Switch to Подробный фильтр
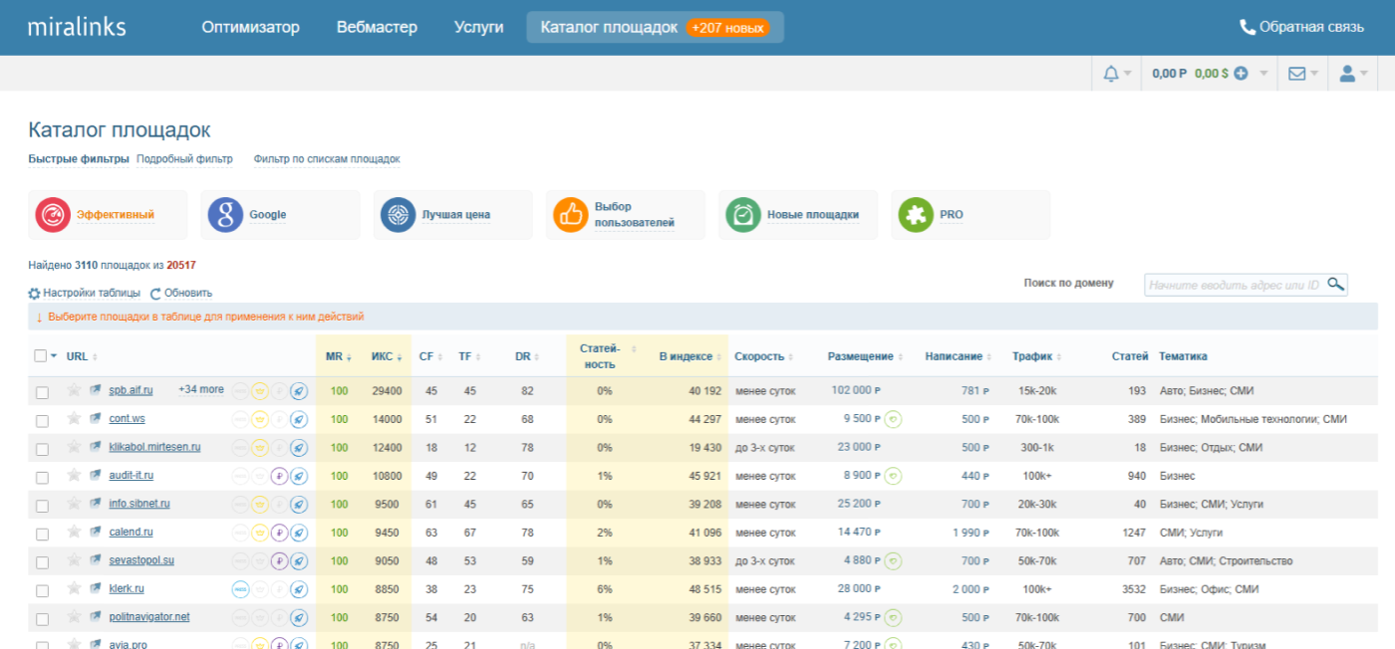This screenshot has width=1395, height=649. pos(184,159)
